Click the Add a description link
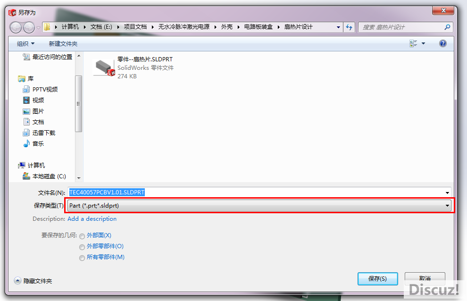The width and height of the screenshot is (467, 301). click(92, 219)
